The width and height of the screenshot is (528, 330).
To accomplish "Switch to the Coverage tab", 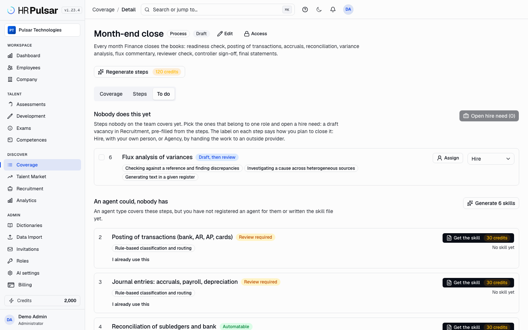I will (x=111, y=94).
